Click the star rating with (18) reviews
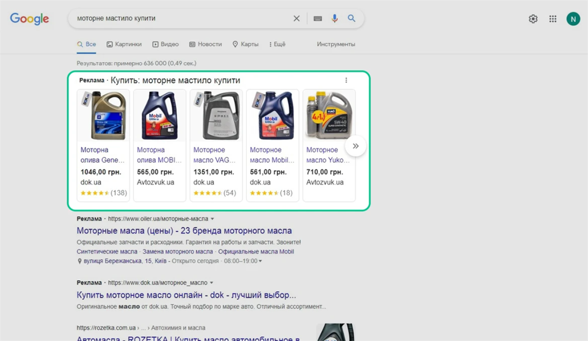Viewport: 588px width, 341px height. [x=271, y=193]
